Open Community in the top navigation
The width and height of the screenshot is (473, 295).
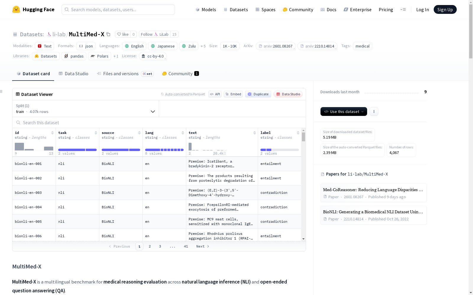[298, 9]
